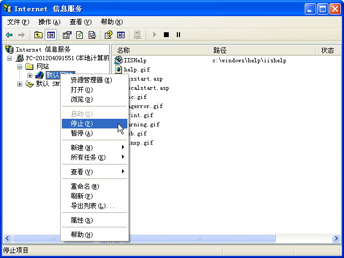Select the 网站 folder in tree
This screenshot has width=344, height=258.
tap(42, 67)
